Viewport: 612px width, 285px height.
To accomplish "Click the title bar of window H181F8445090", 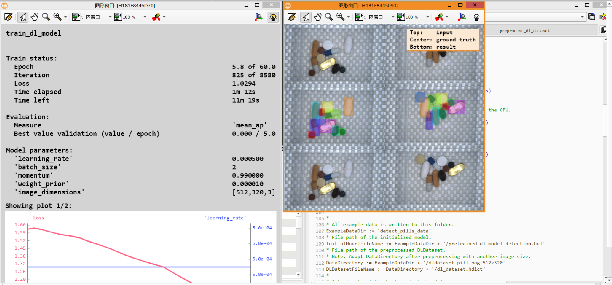I will coord(368,5).
